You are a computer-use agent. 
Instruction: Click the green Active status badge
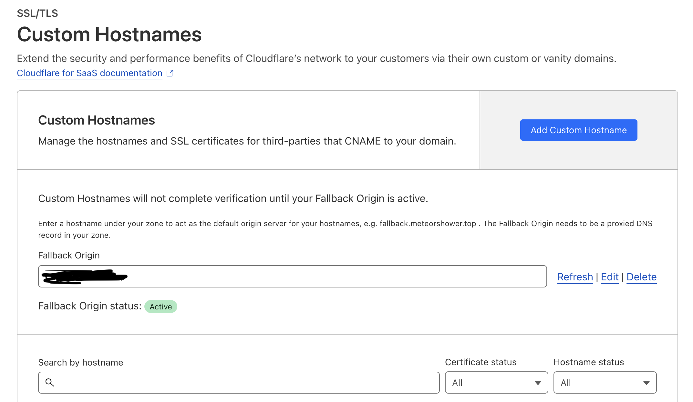point(160,307)
